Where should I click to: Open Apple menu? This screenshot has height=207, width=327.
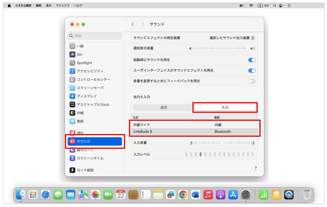(x=9, y=6)
